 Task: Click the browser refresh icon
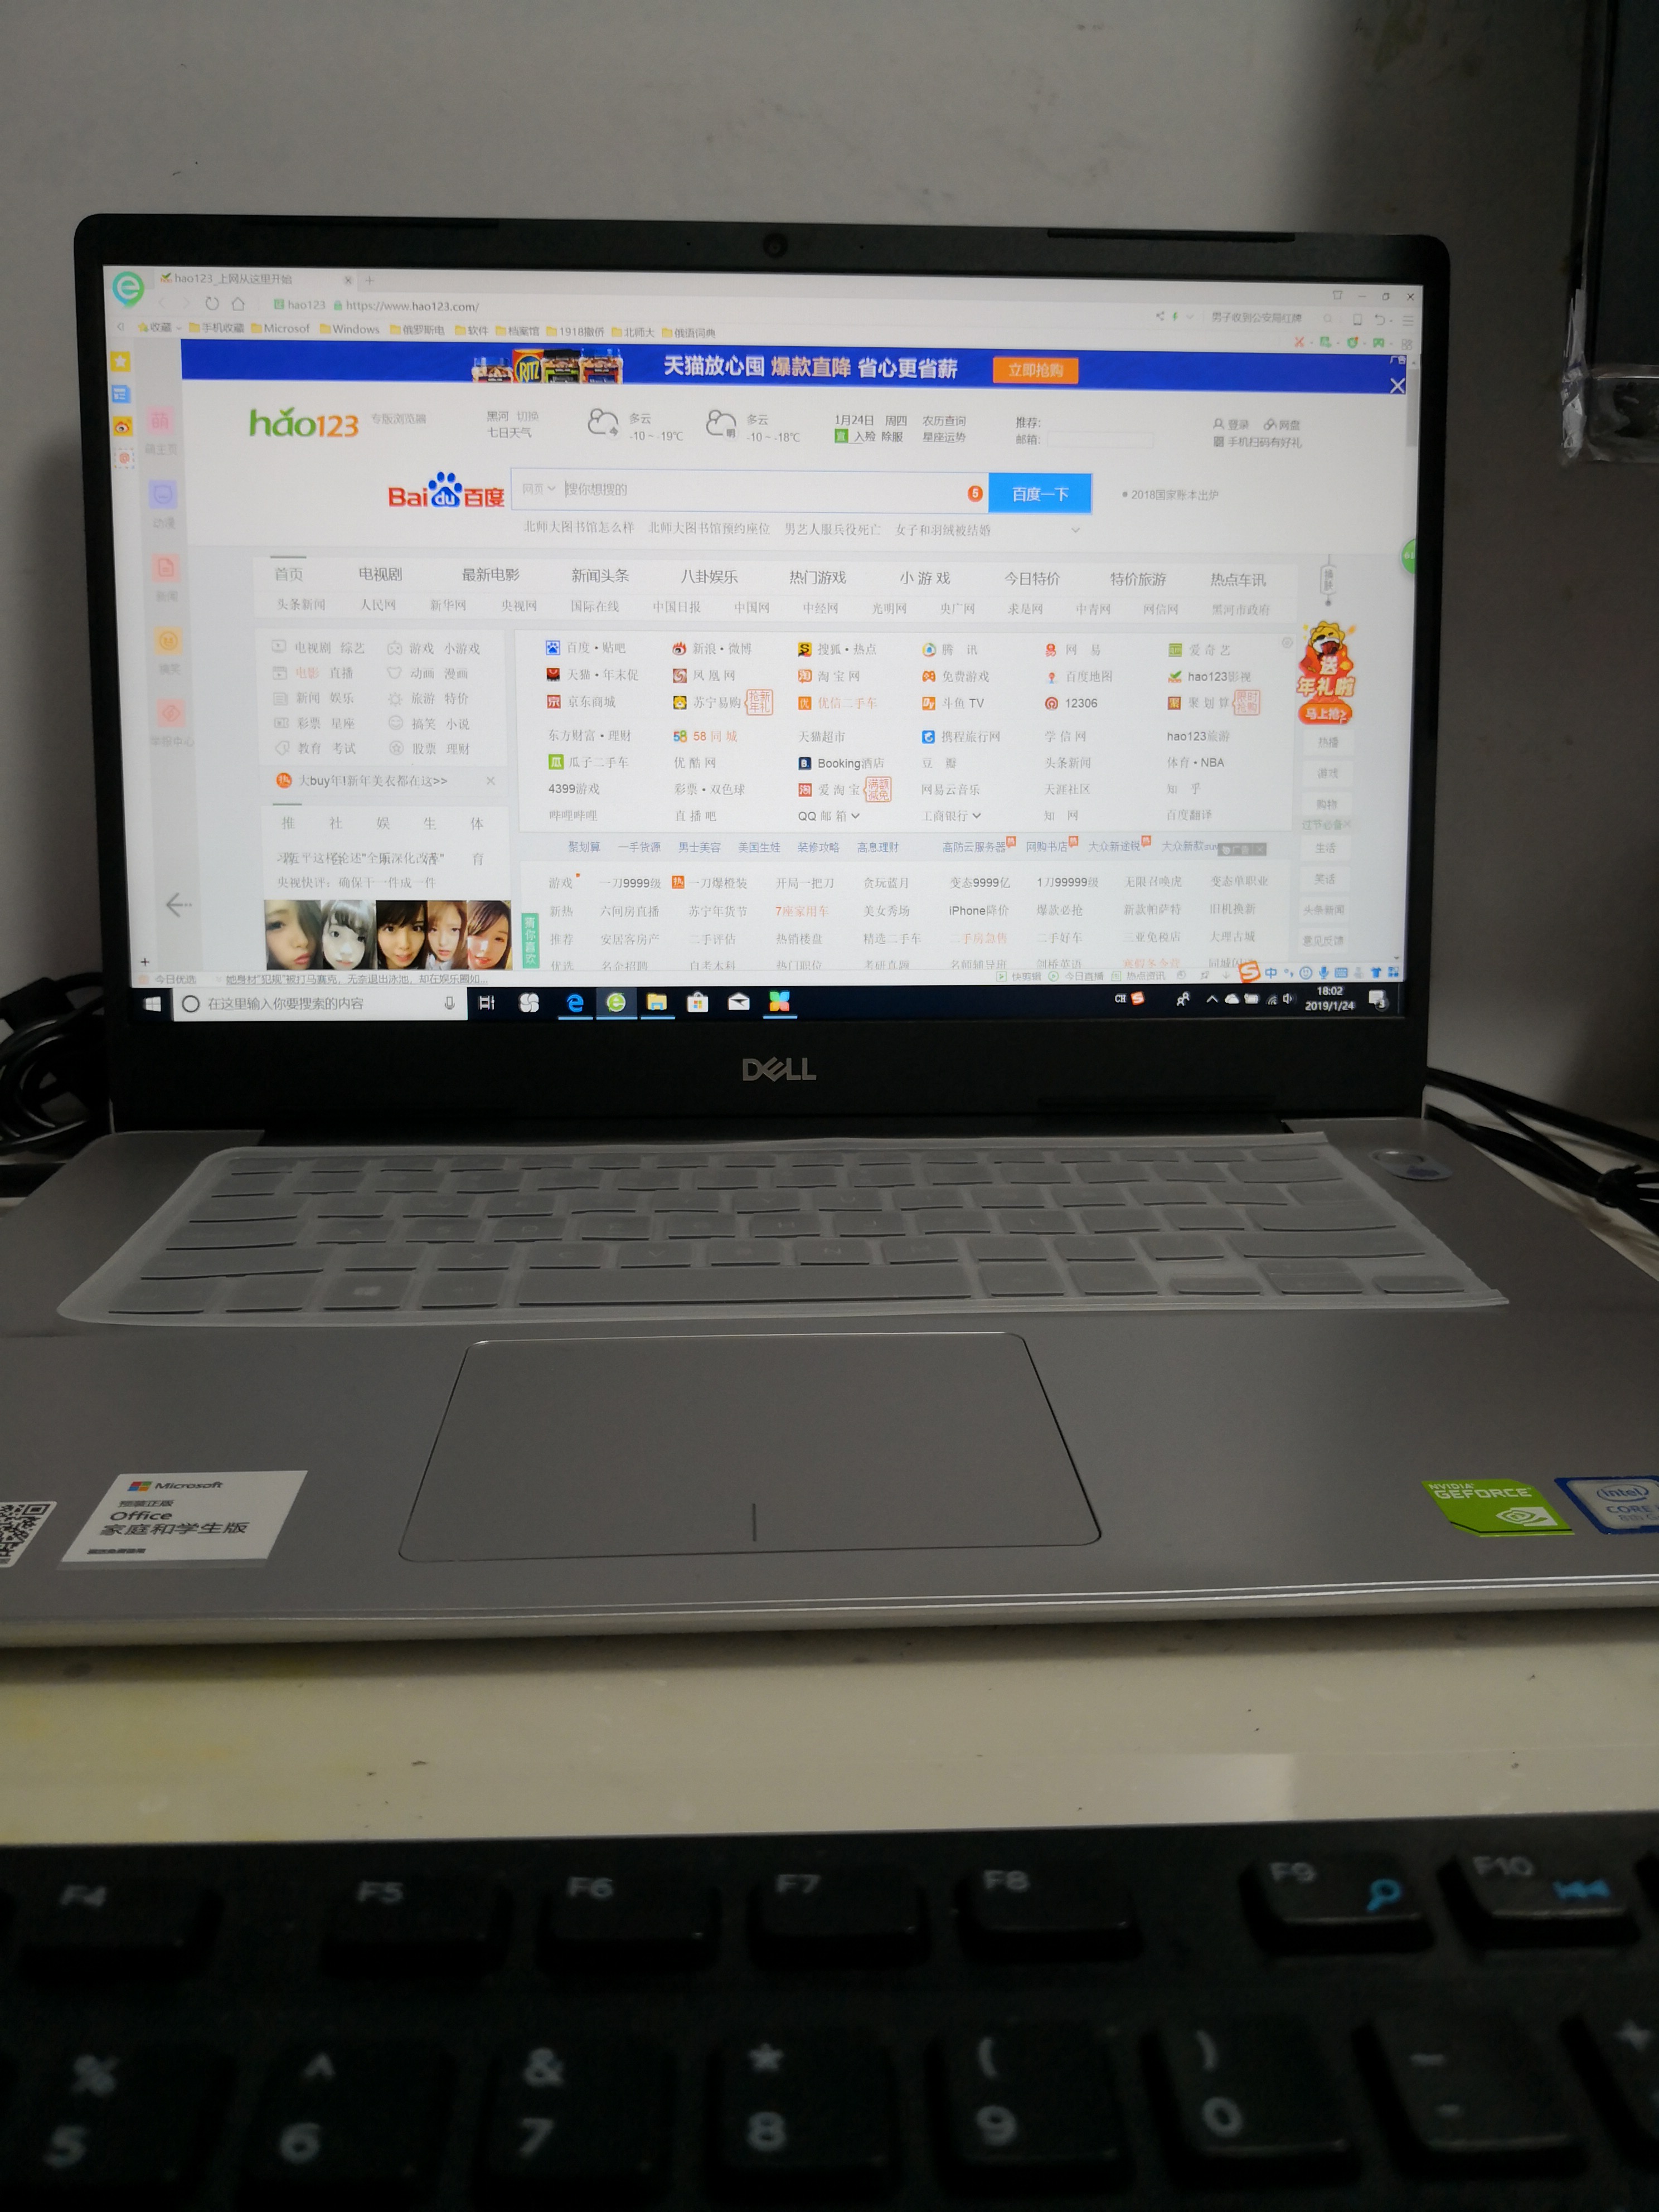click(x=212, y=298)
